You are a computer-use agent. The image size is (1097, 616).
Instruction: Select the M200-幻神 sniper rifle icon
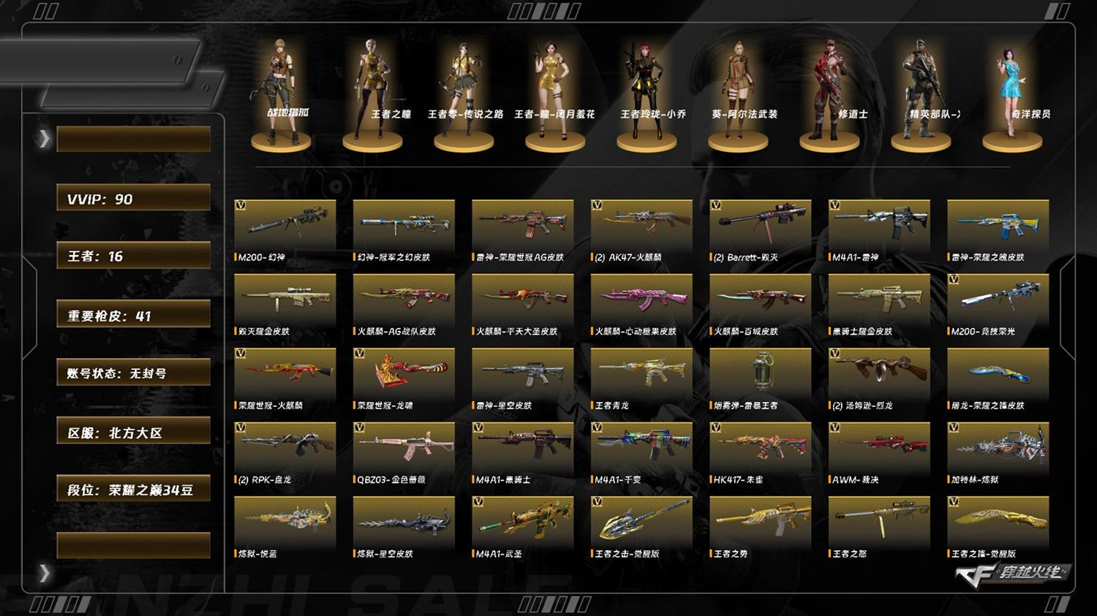pos(285,225)
